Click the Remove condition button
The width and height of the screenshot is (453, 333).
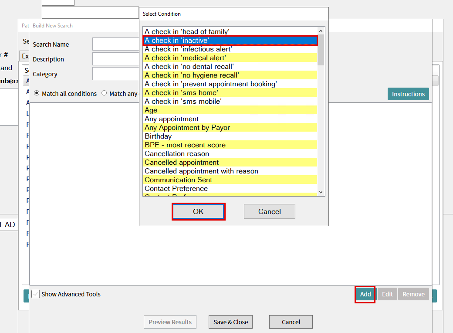(x=413, y=294)
